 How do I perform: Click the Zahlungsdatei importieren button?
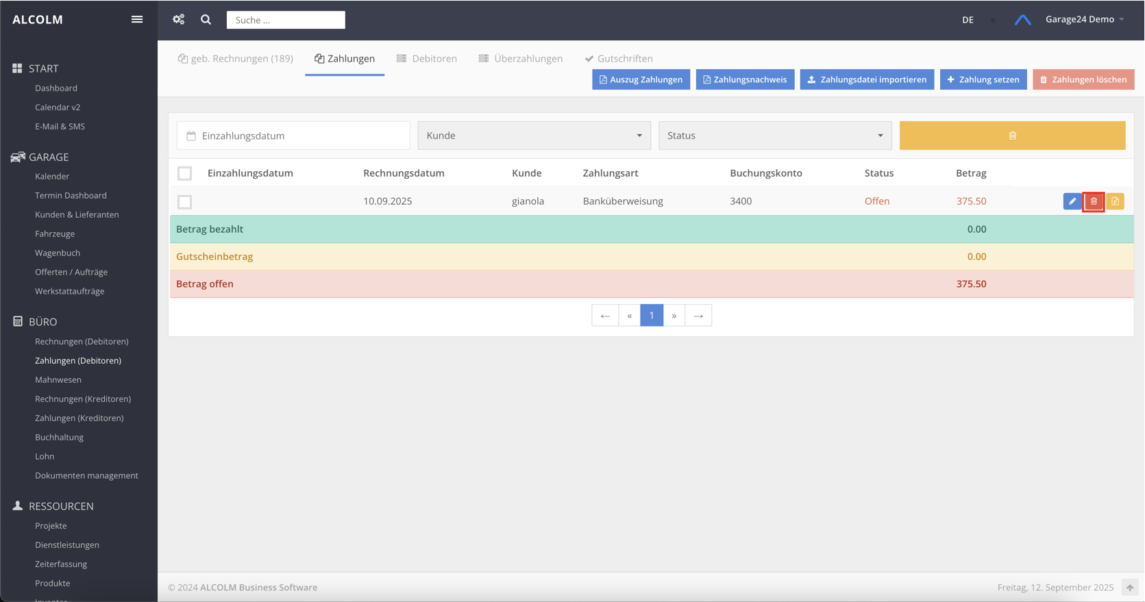coord(866,79)
